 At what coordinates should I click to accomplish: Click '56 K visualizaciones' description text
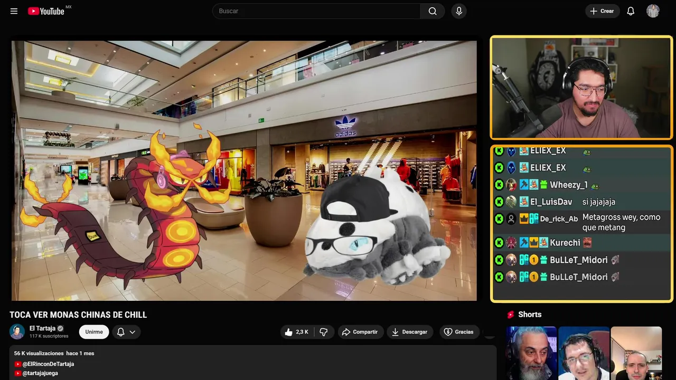click(x=39, y=353)
